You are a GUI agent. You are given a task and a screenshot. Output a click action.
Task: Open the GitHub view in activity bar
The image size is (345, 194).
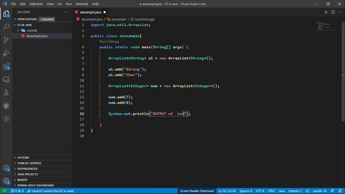point(6,106)
